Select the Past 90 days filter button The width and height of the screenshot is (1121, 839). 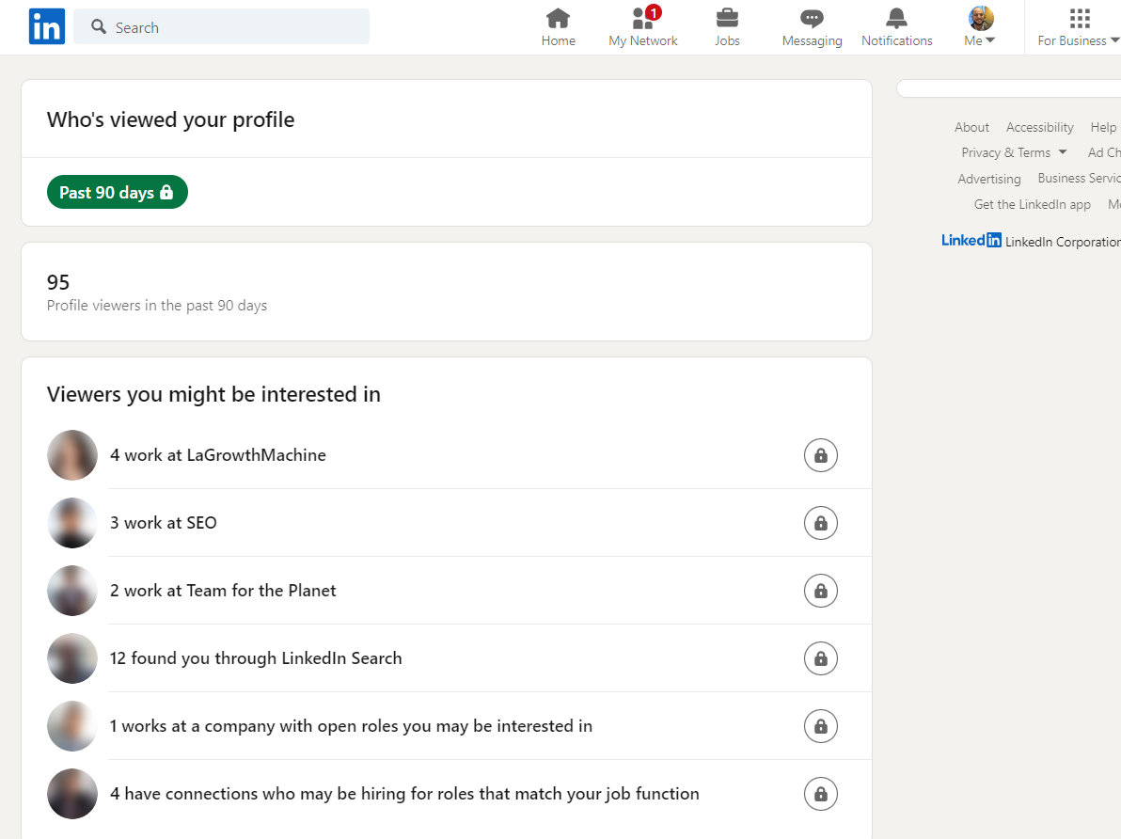pyautogui.click(x=117, y=192)
